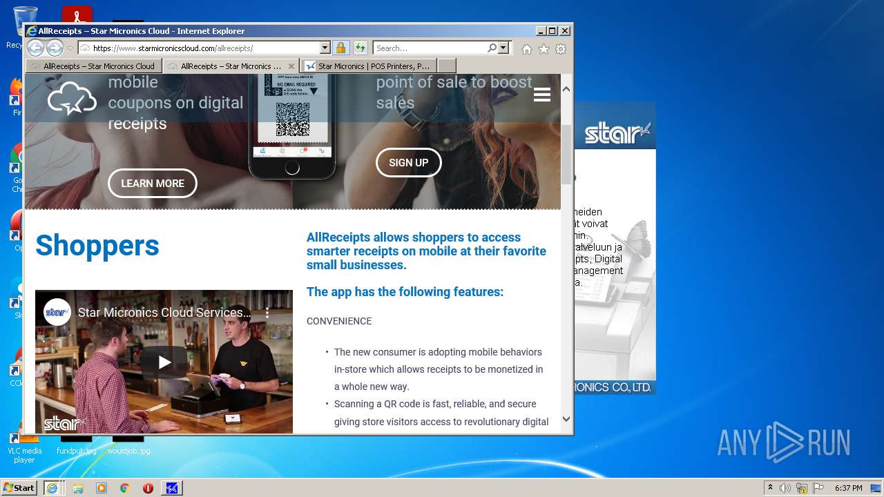Open the video's three-dot options menu
The height and width of the screenshot is (497, 884).
(x=267, y=313)
